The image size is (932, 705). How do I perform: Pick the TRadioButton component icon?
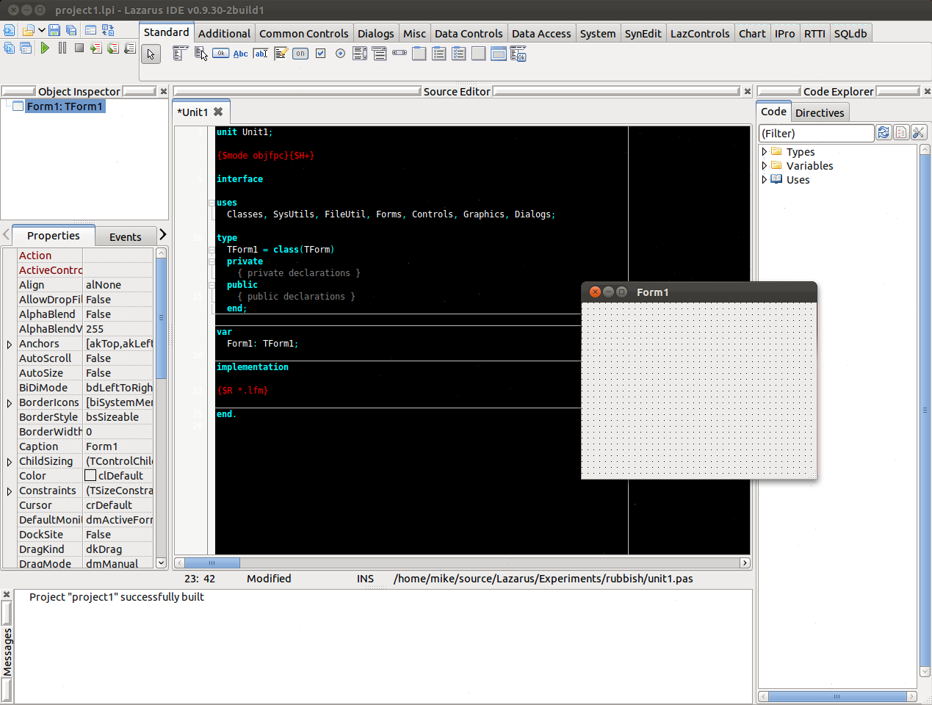[x=340, y=54]
